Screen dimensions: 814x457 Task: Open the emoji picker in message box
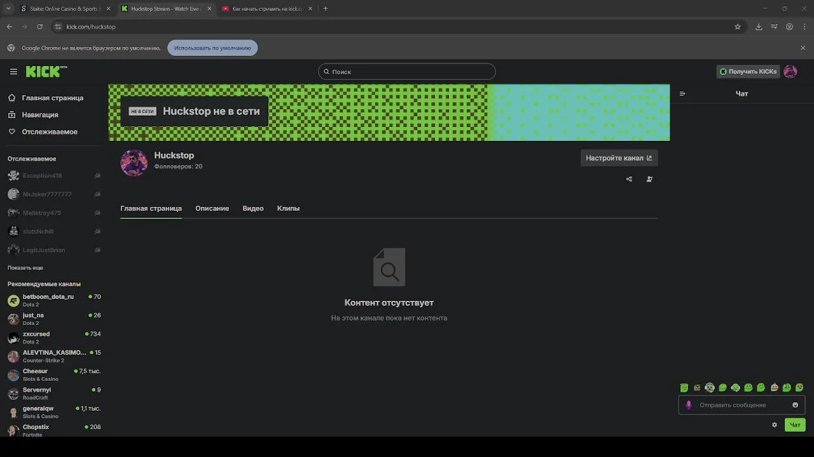(x=795, y=405)
